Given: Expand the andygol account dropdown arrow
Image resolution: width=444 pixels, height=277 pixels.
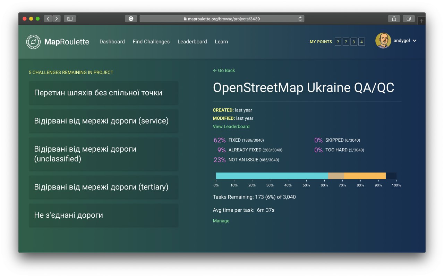Looking at the screenshot, I should (x=414, y=41).
